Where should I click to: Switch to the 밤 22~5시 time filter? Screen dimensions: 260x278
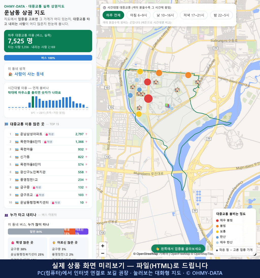tap(221, 15)
